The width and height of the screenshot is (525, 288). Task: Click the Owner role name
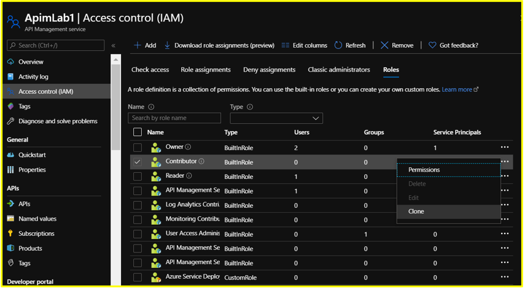point(174,146)
